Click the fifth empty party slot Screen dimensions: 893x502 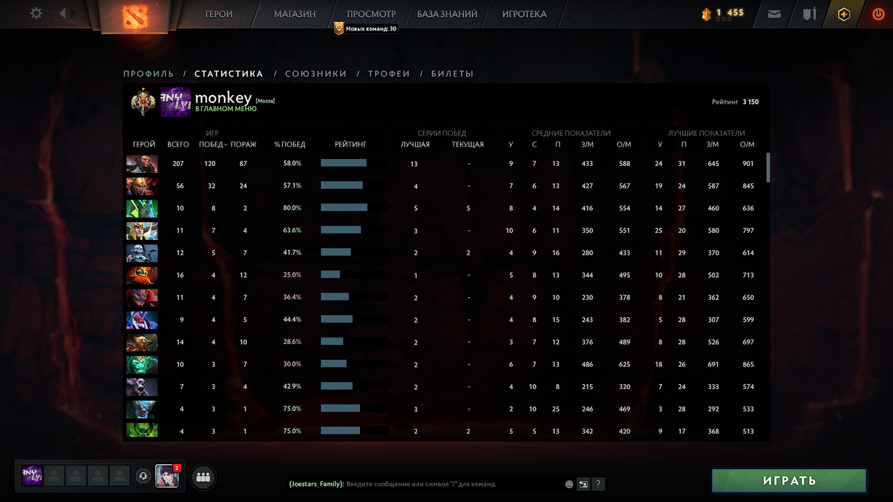pos(120,476)
